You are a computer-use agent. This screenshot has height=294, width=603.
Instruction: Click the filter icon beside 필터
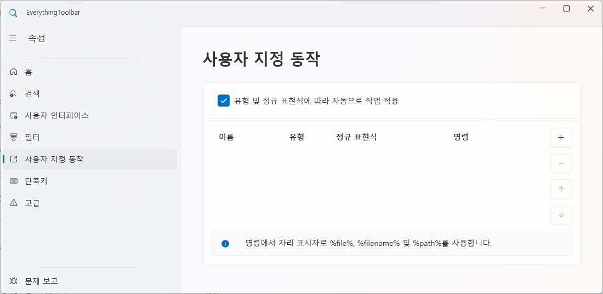14,137
